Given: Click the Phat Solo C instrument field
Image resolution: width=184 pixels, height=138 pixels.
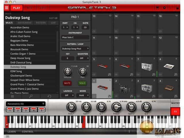Looking at the screenshot, I should [75, 37].
